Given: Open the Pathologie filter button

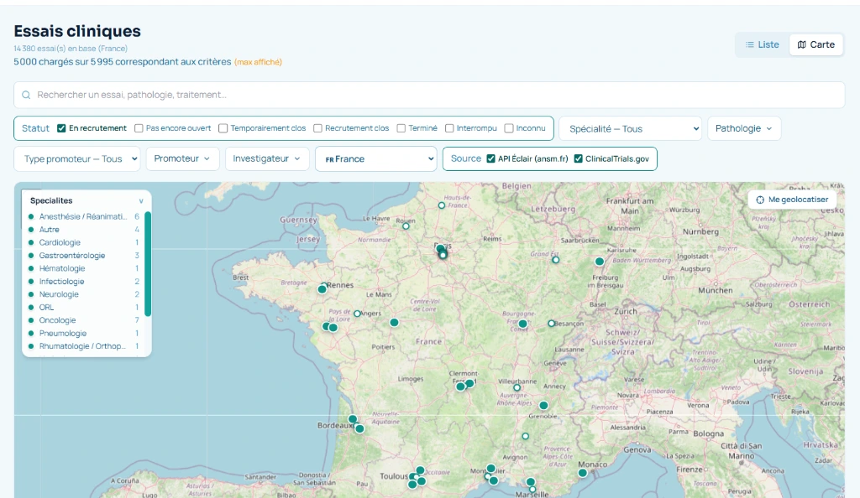Looking at the screenshot, I should (x=744, y=128).
